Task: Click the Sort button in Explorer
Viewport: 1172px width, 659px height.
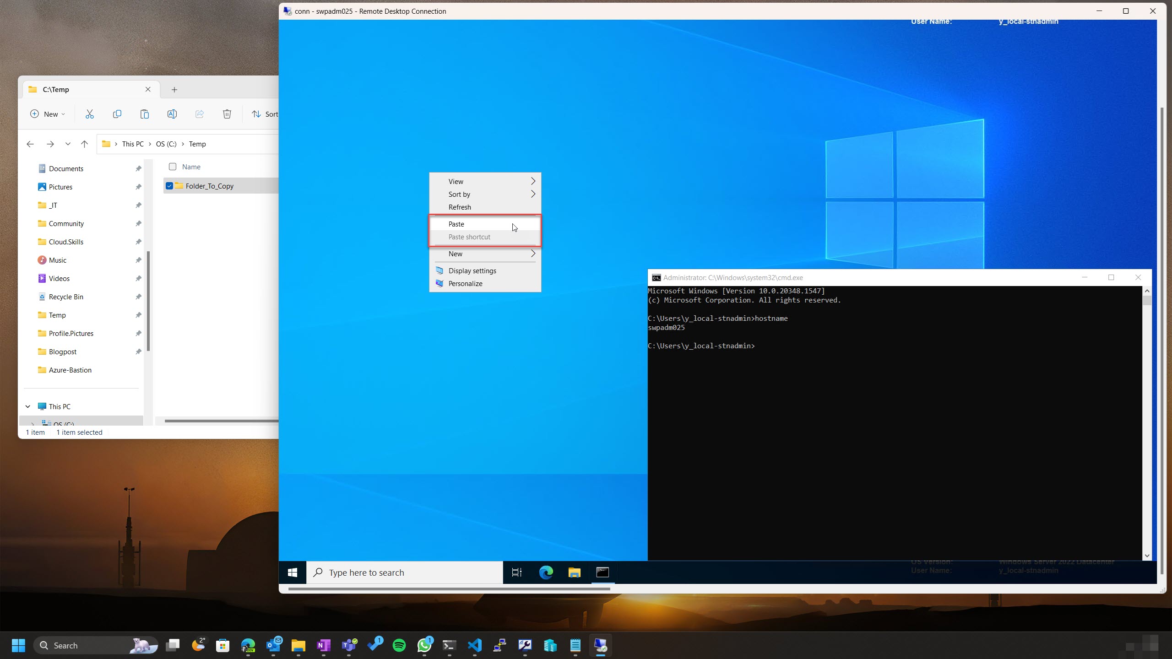Action: 265,114
